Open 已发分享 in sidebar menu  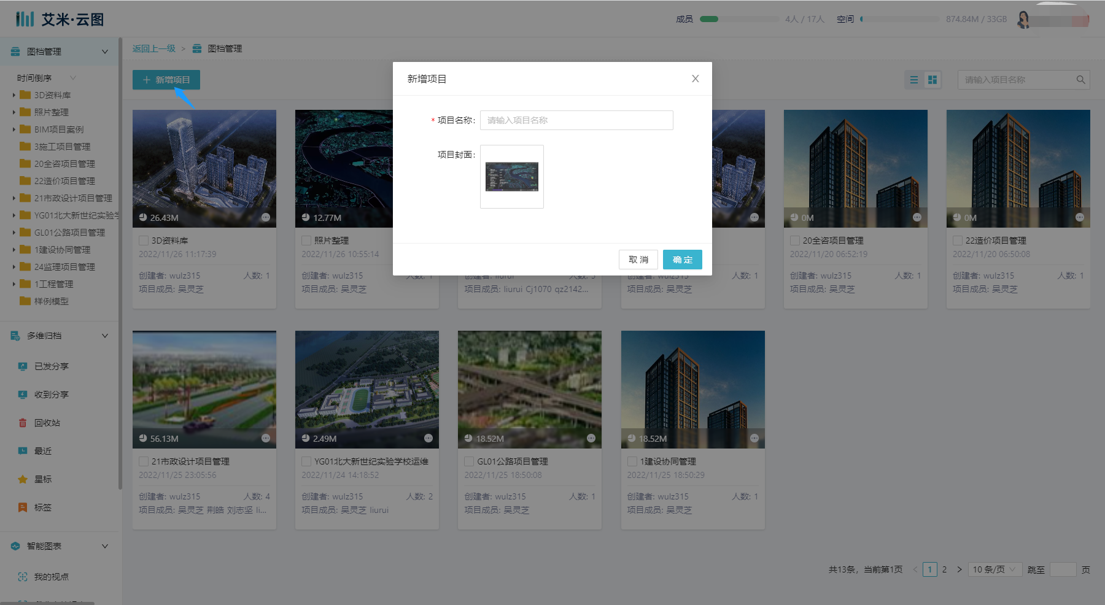point(51,366)
